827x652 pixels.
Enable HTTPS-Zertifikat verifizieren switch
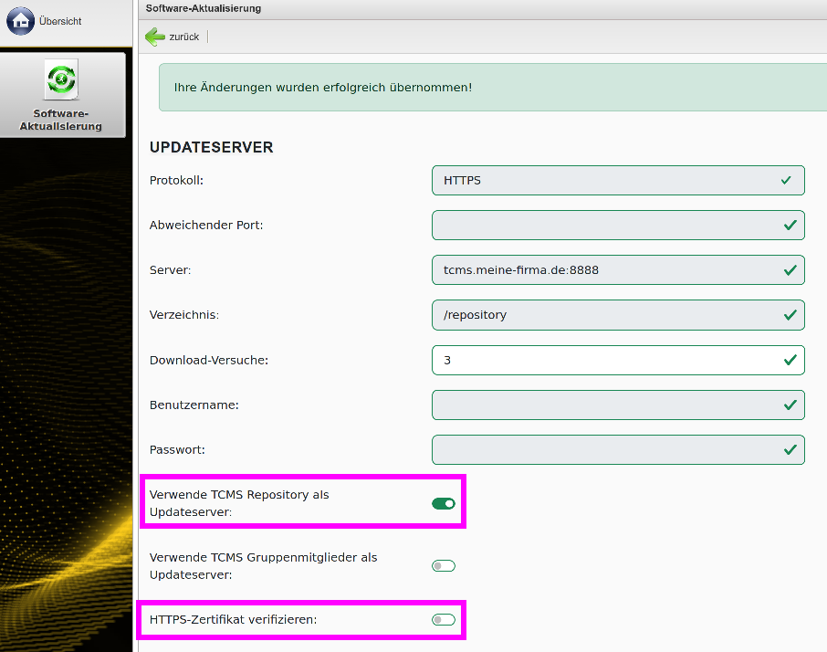point(443,619)
